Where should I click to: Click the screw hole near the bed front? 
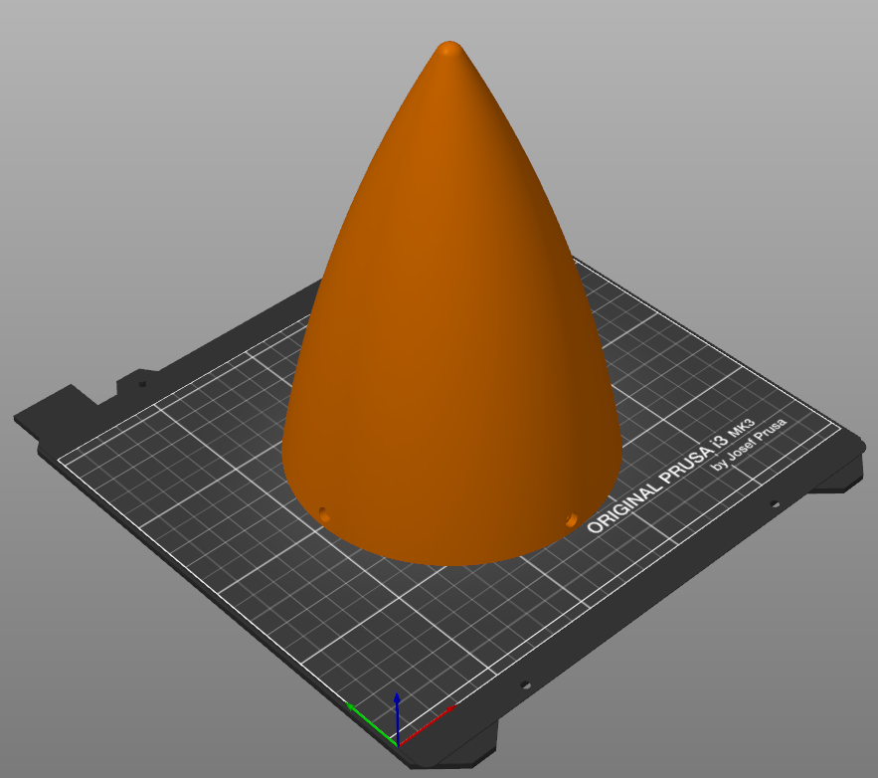click(x=526, y=682)
